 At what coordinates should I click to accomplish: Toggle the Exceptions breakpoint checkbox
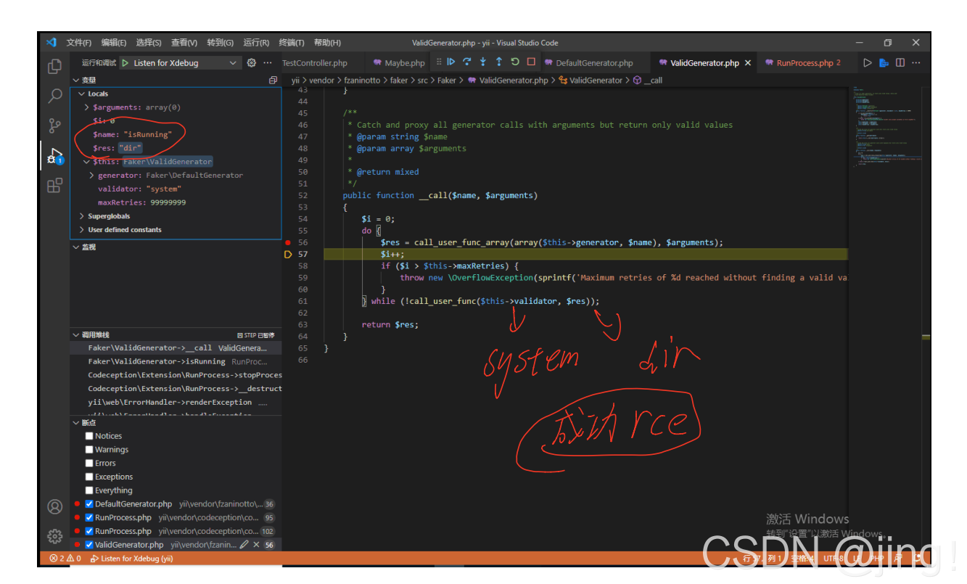(89, 477)
